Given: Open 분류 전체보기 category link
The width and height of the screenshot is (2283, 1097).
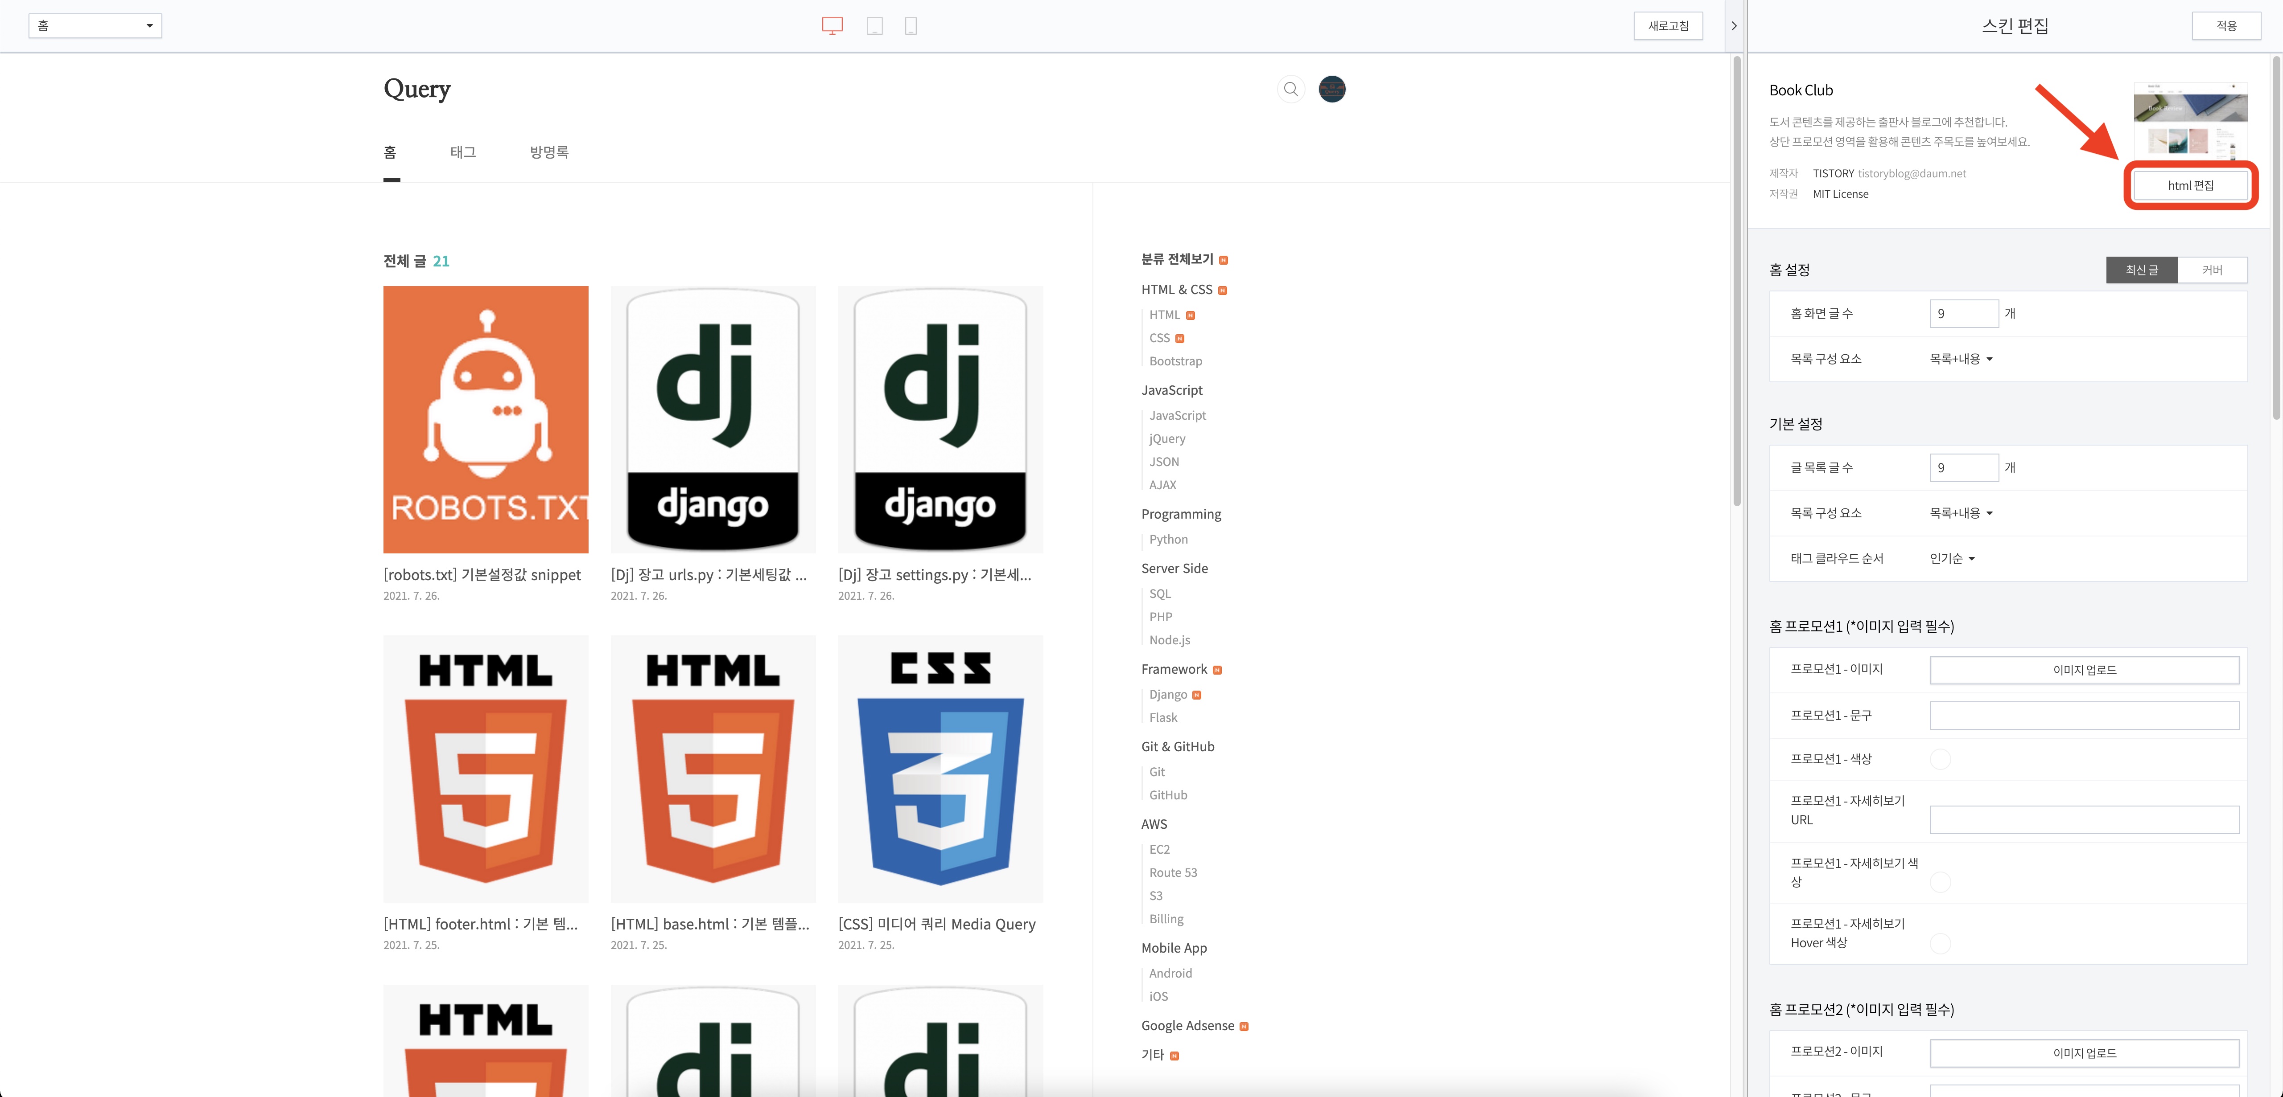Looking at the screenshot, I should [x=1177, y=258].
